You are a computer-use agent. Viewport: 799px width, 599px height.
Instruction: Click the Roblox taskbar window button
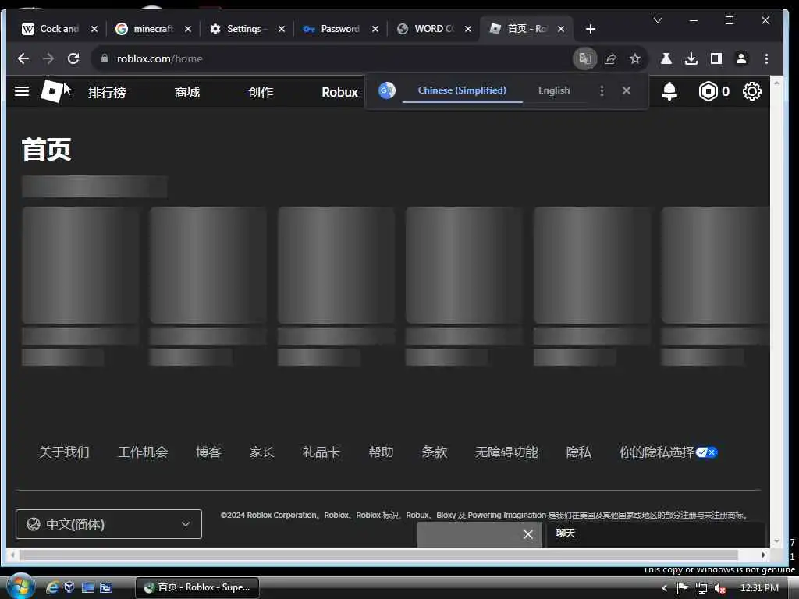tap(197, 587)
